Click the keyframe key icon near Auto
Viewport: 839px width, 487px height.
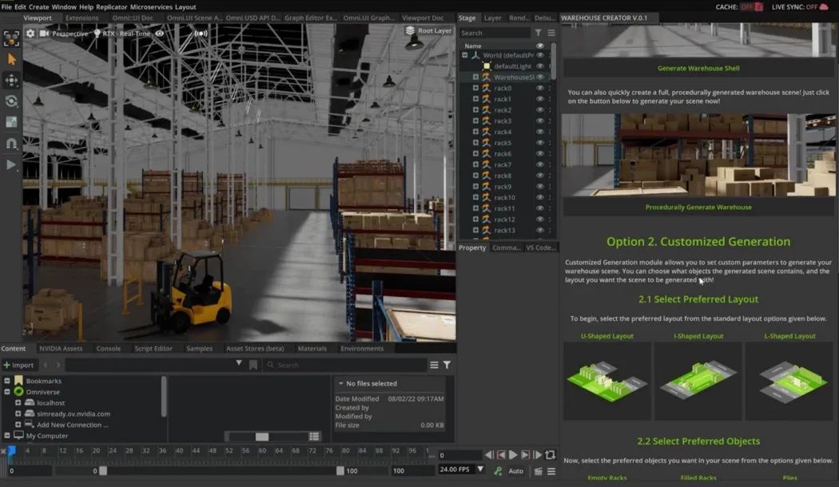tap(498, 470)
